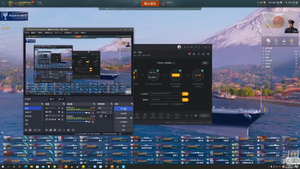The image size is (300, 169).
Task: Open Mixer panel menu dots in footer
Action: coord(73,130)
